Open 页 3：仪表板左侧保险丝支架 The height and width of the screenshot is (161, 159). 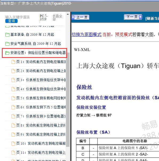(41, 80)
